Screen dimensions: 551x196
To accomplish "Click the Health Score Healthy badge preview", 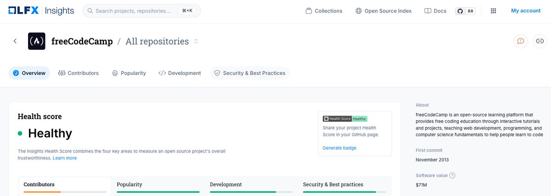I will coord(345,119).
